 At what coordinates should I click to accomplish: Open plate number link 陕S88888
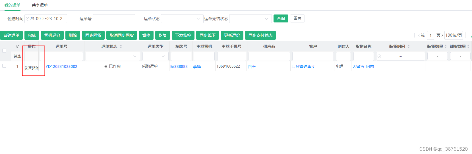point(179,66)
